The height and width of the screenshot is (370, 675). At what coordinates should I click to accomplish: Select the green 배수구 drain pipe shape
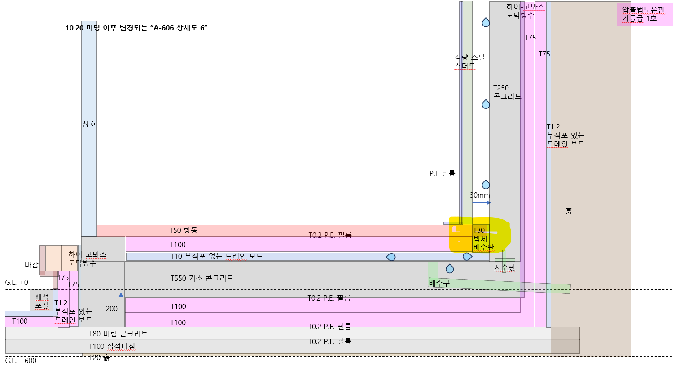pyautogui.click(x=498, y=285)
